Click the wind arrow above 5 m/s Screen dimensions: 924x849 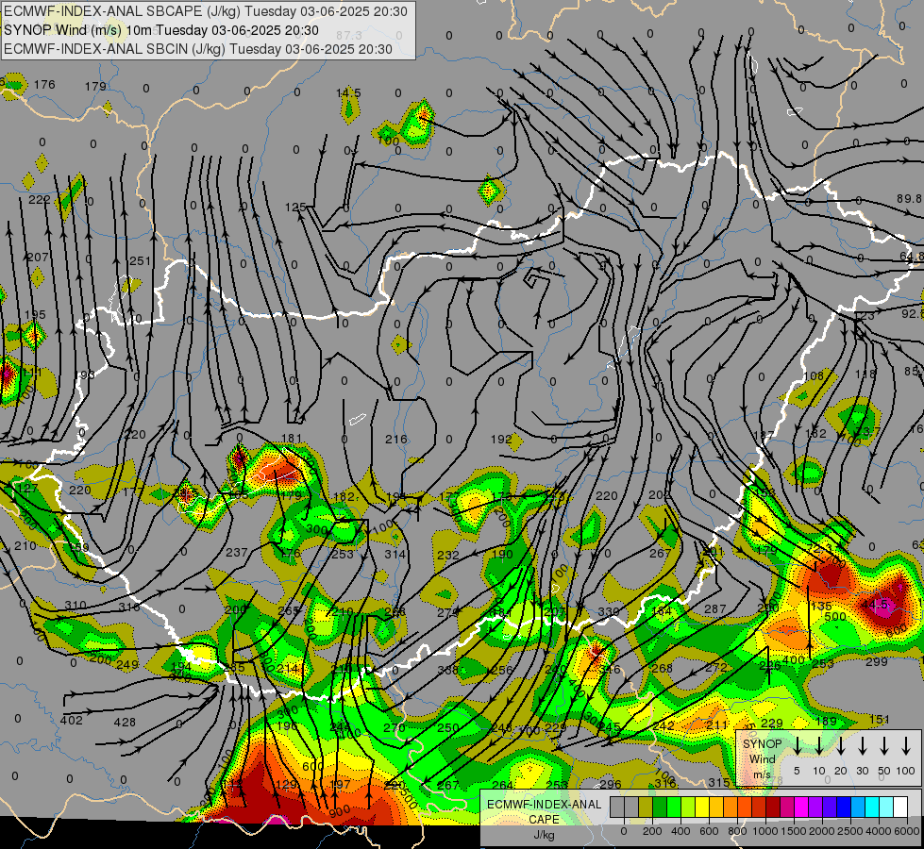coord(798,746)
